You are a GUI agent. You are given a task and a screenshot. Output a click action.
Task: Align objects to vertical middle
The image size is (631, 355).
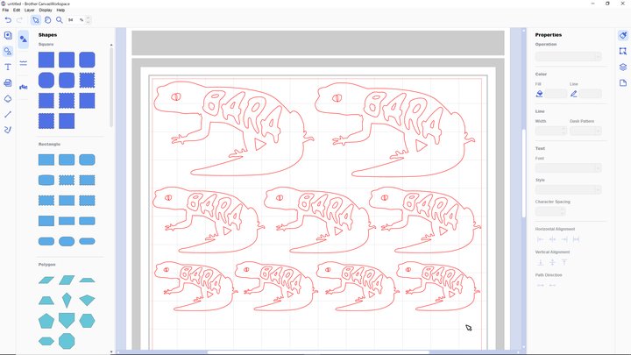(x=552, y=262)
